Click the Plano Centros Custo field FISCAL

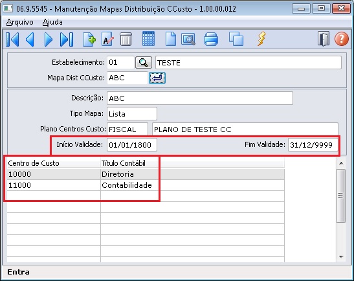[127, 129]
